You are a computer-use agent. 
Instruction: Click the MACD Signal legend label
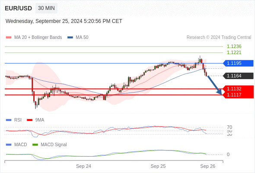point(54,145)
